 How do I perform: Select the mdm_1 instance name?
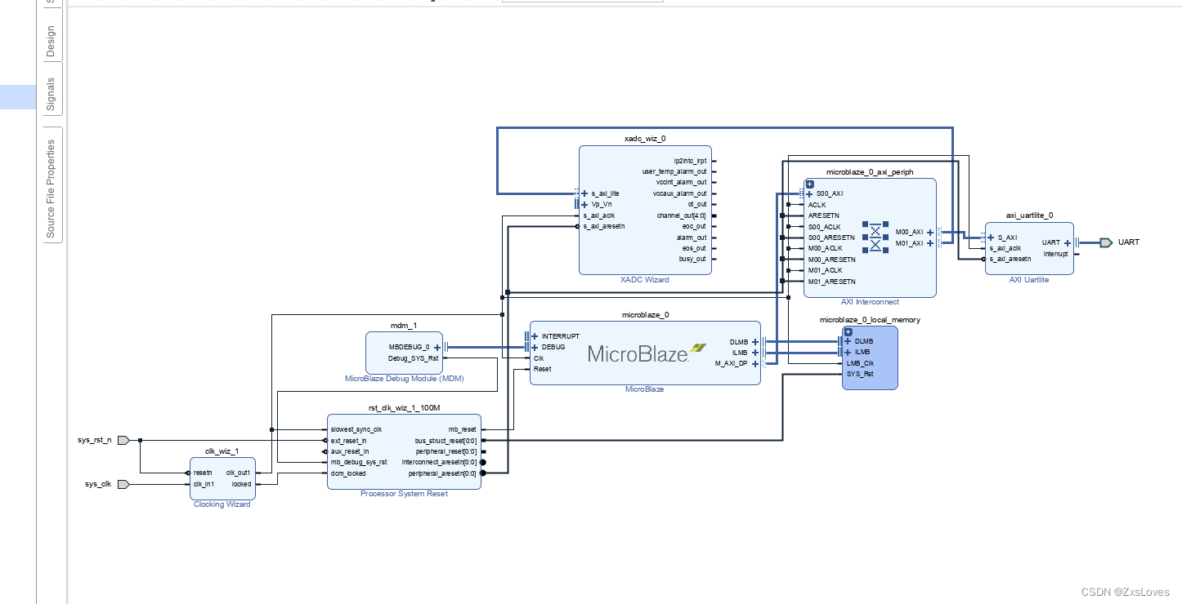404,325
